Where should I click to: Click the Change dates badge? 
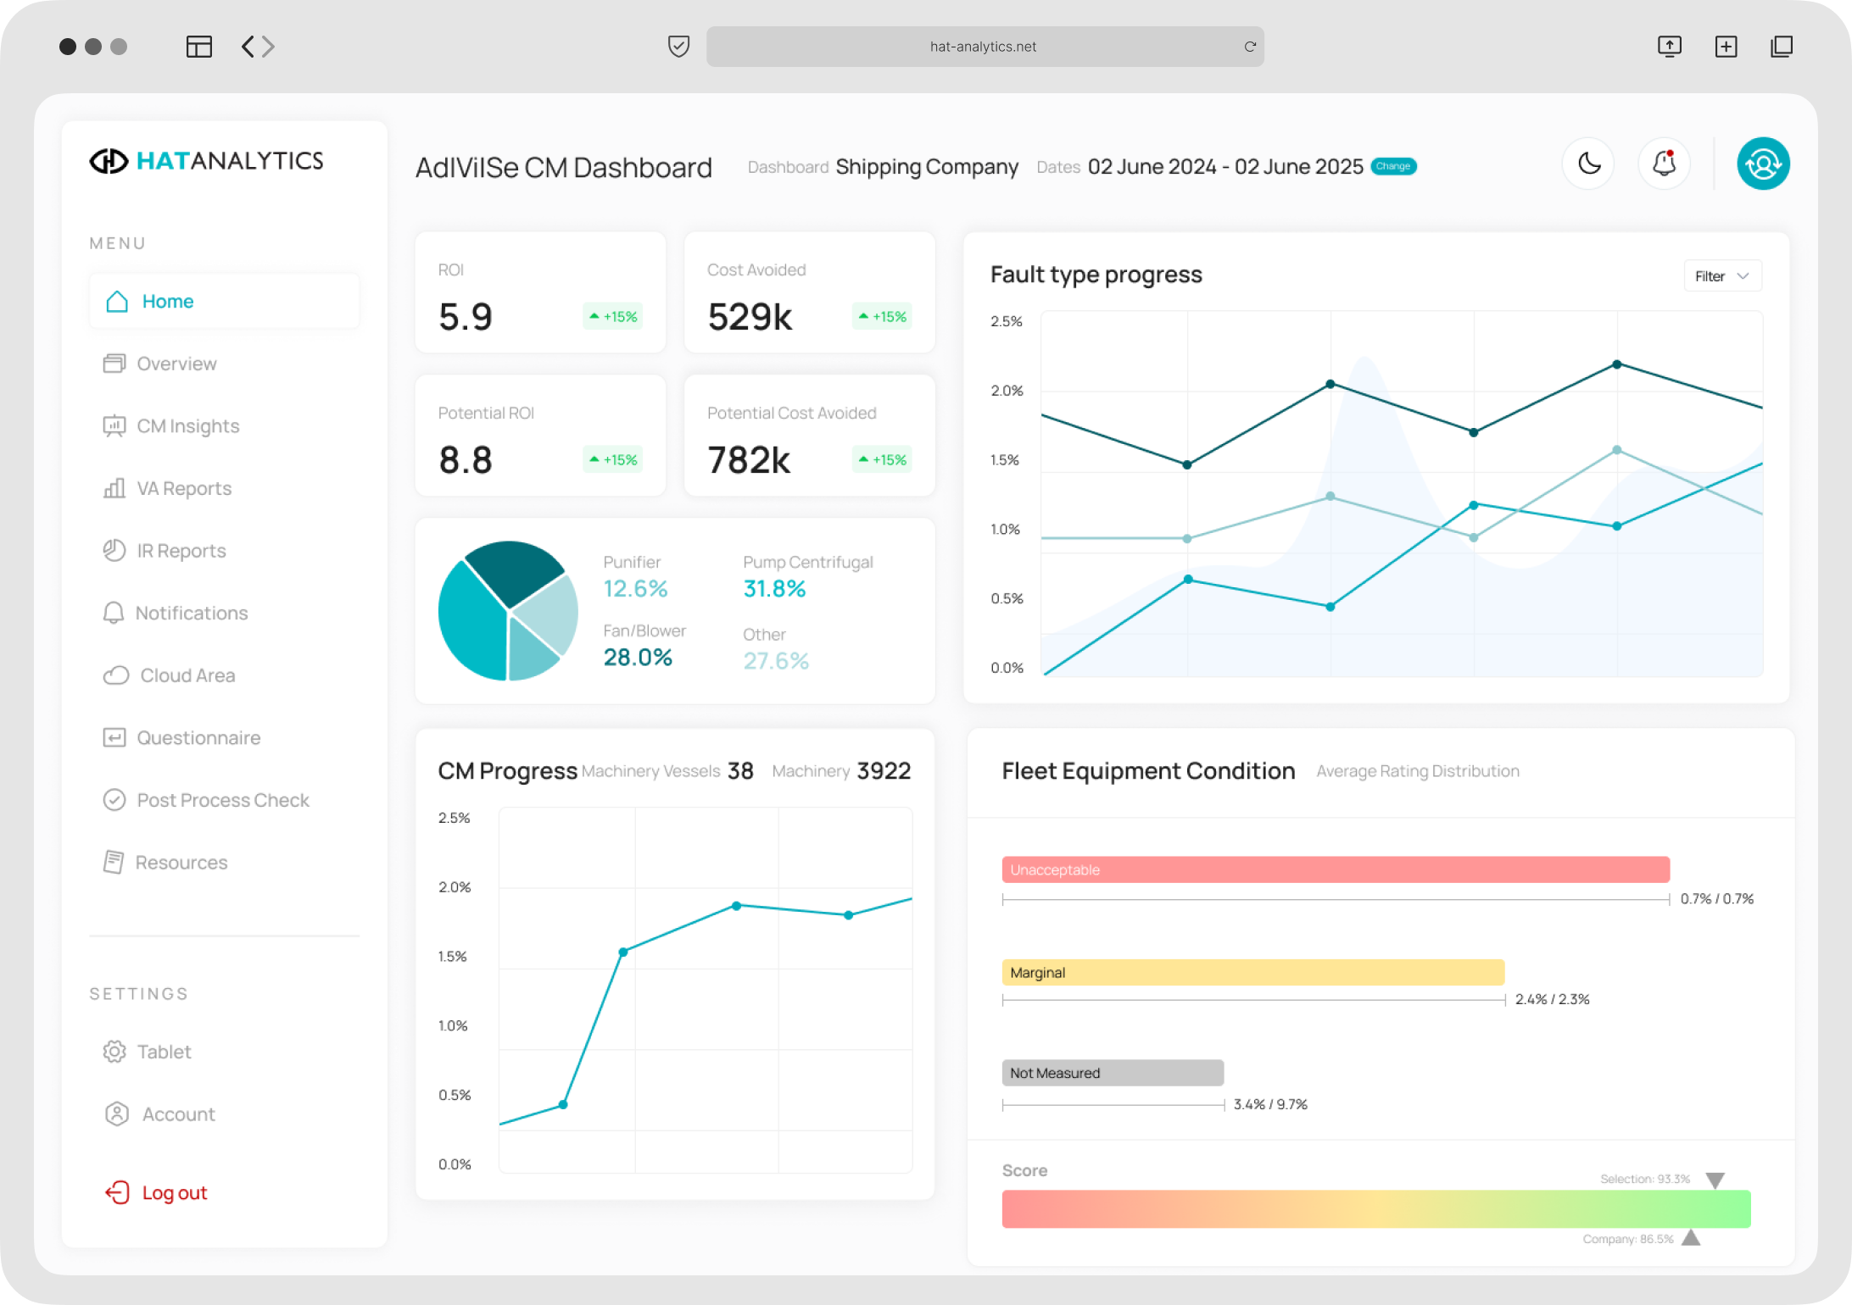coord(1393,167)
